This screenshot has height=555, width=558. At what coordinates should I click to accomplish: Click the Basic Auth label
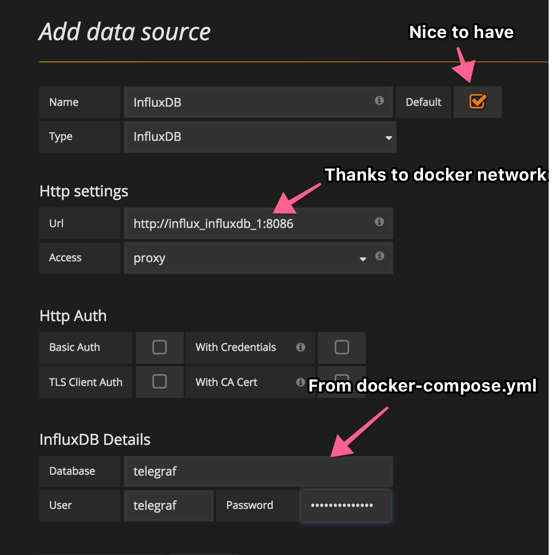pos(74,347)
